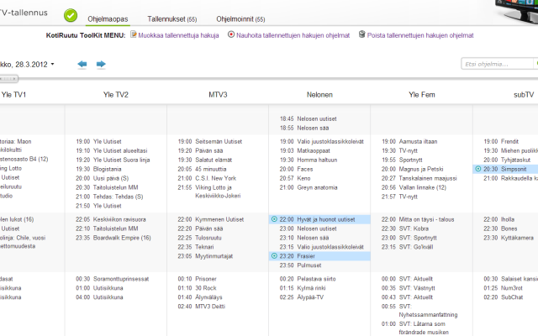
Task: Click Poista tallennettujen hakujen ohjelmat link
Action: click(420, 35)
